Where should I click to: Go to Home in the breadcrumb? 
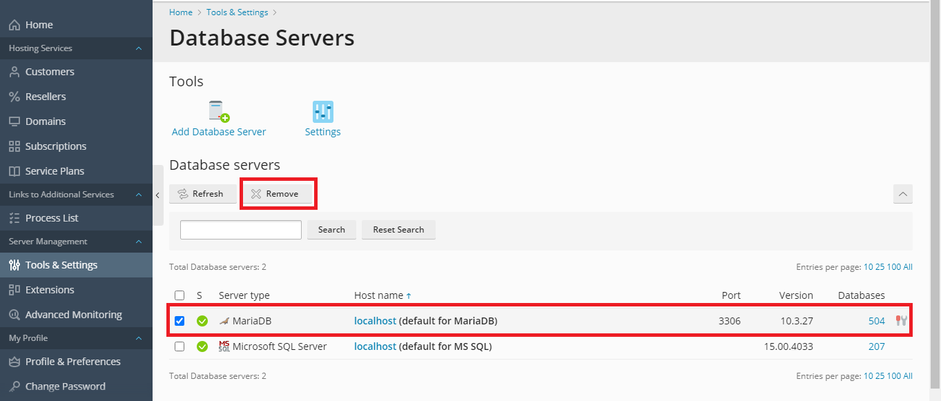(181, 12)
